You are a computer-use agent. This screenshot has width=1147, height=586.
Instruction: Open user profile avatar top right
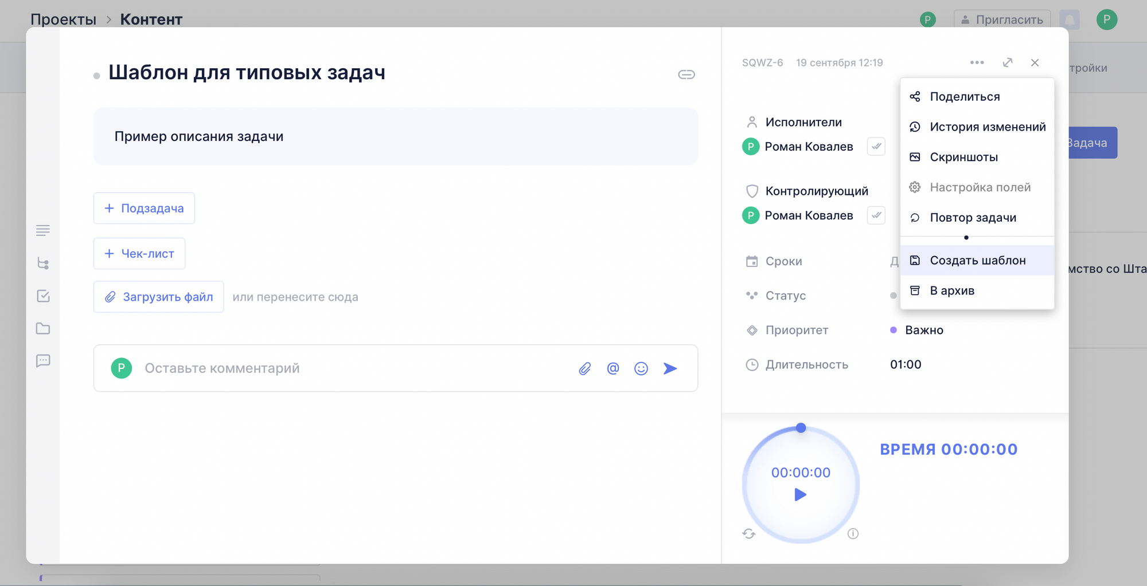[1107, 19]
